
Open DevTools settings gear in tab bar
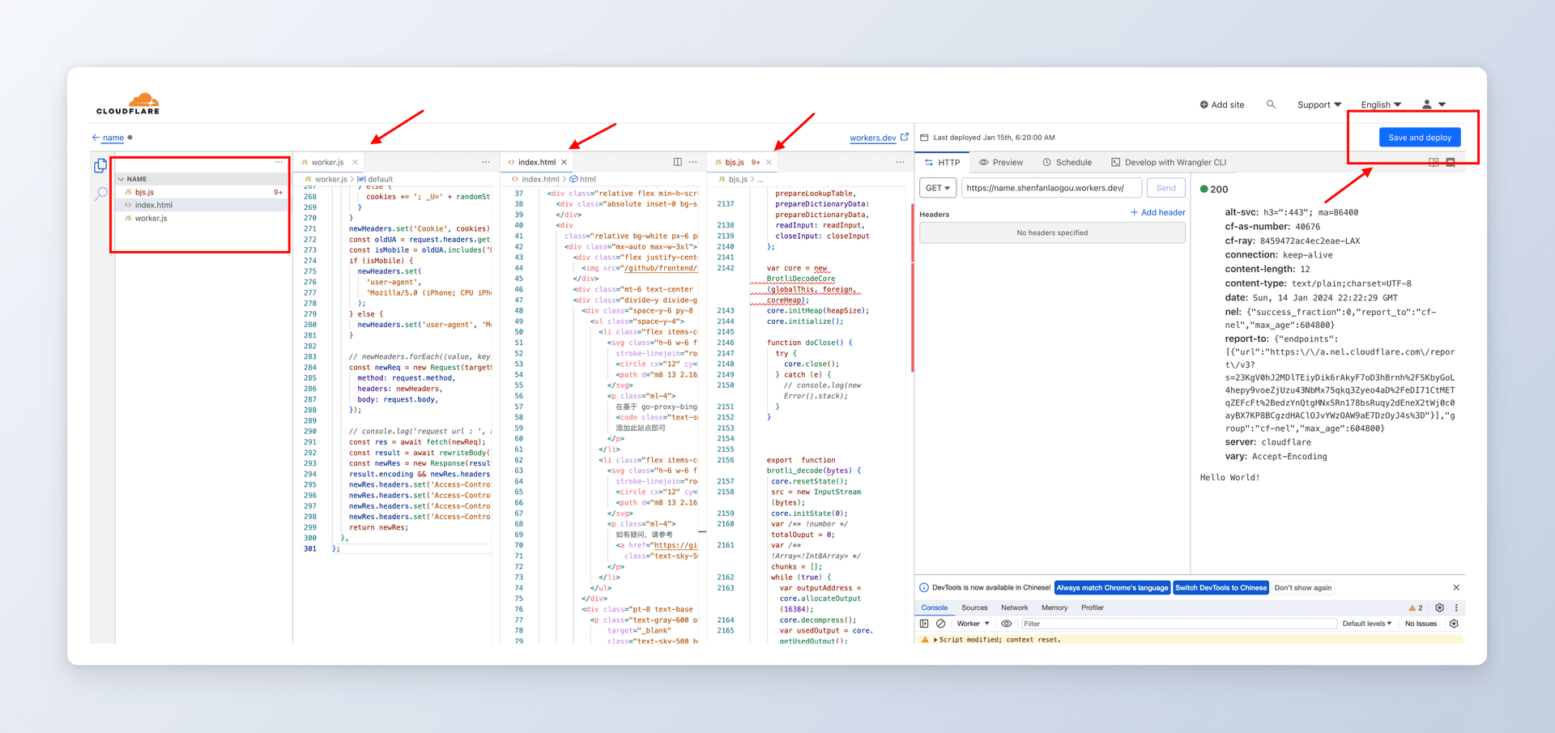(1439, 607)
